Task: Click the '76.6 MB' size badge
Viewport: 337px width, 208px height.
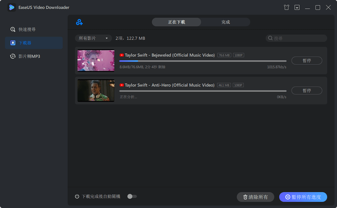Action: (x=224, y=55)
